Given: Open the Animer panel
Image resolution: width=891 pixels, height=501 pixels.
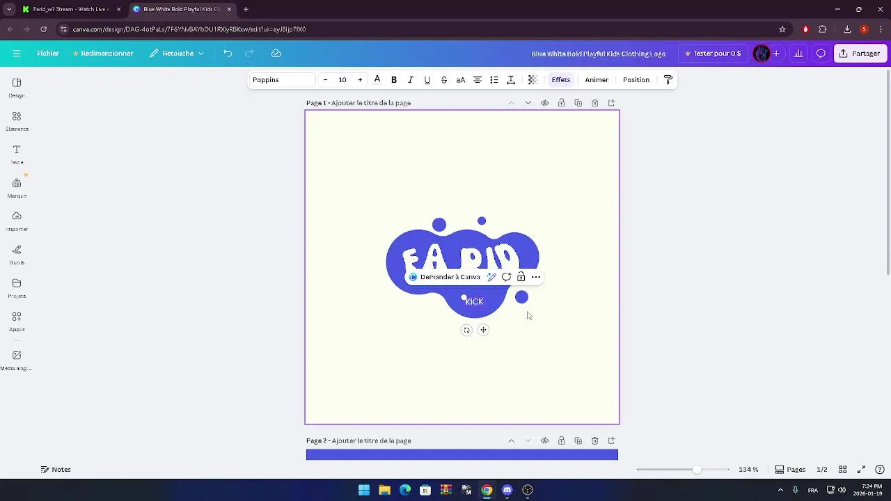Looking at the screenshot, I should [597, 79].
